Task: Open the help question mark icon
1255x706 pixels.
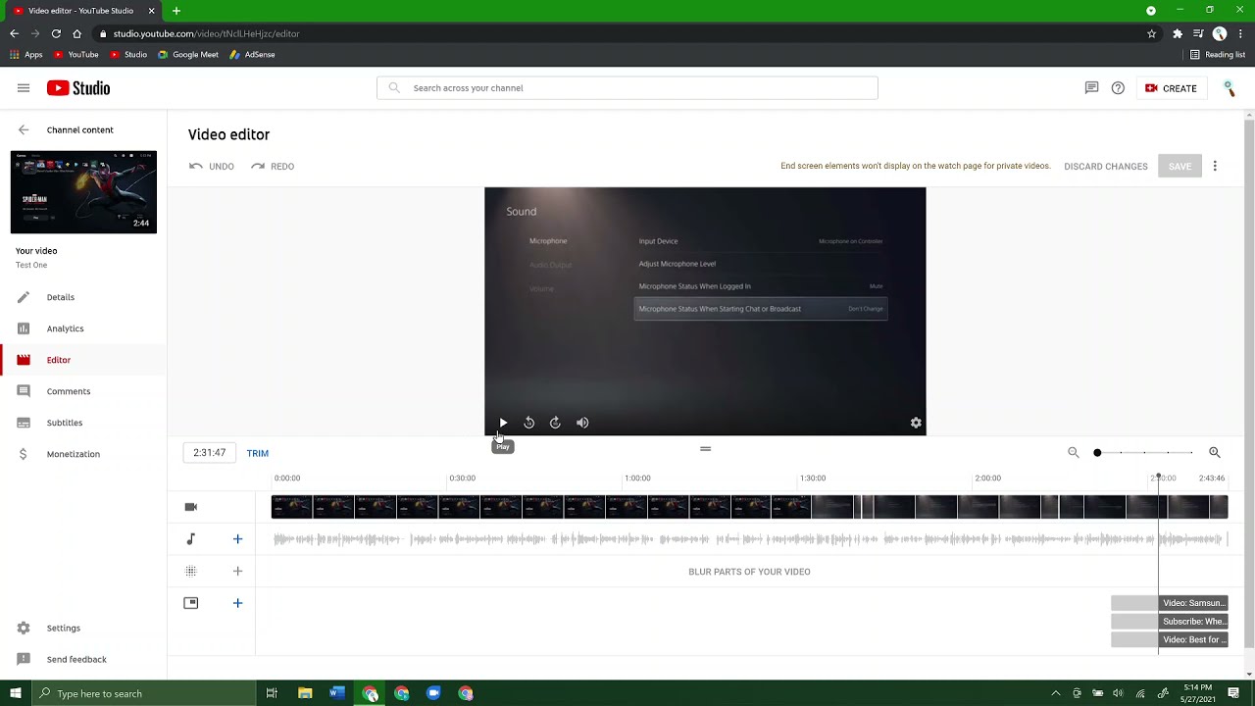Action: point(1118,88)
